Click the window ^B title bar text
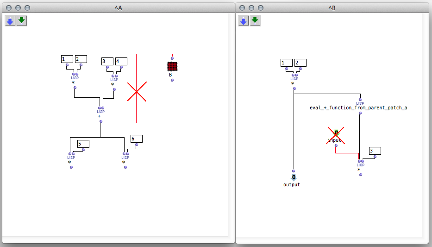 pos(332,8)
